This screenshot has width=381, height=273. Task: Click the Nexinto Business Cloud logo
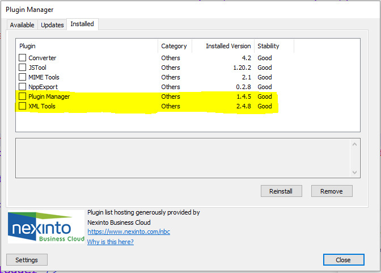[x=46, y=227]
